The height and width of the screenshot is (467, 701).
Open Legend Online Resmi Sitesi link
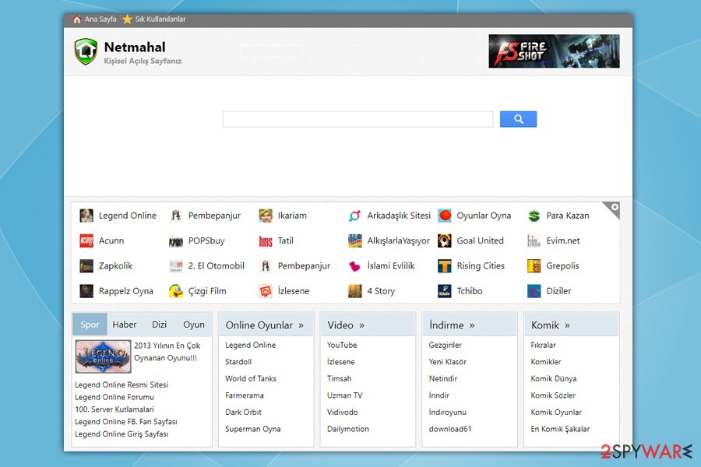point(122,384)
